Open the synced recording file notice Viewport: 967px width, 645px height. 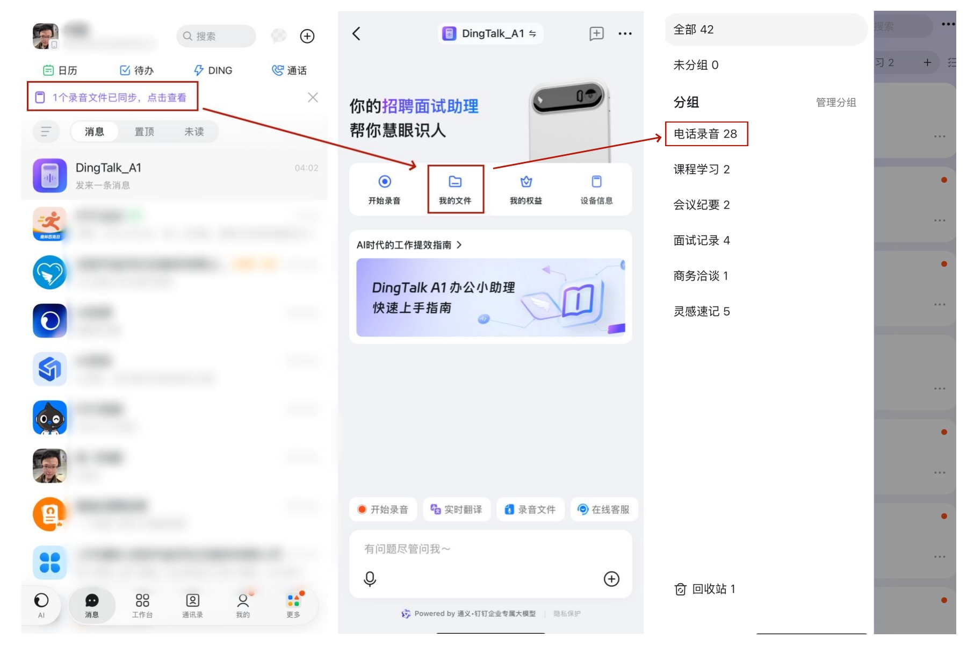point(111,97)
